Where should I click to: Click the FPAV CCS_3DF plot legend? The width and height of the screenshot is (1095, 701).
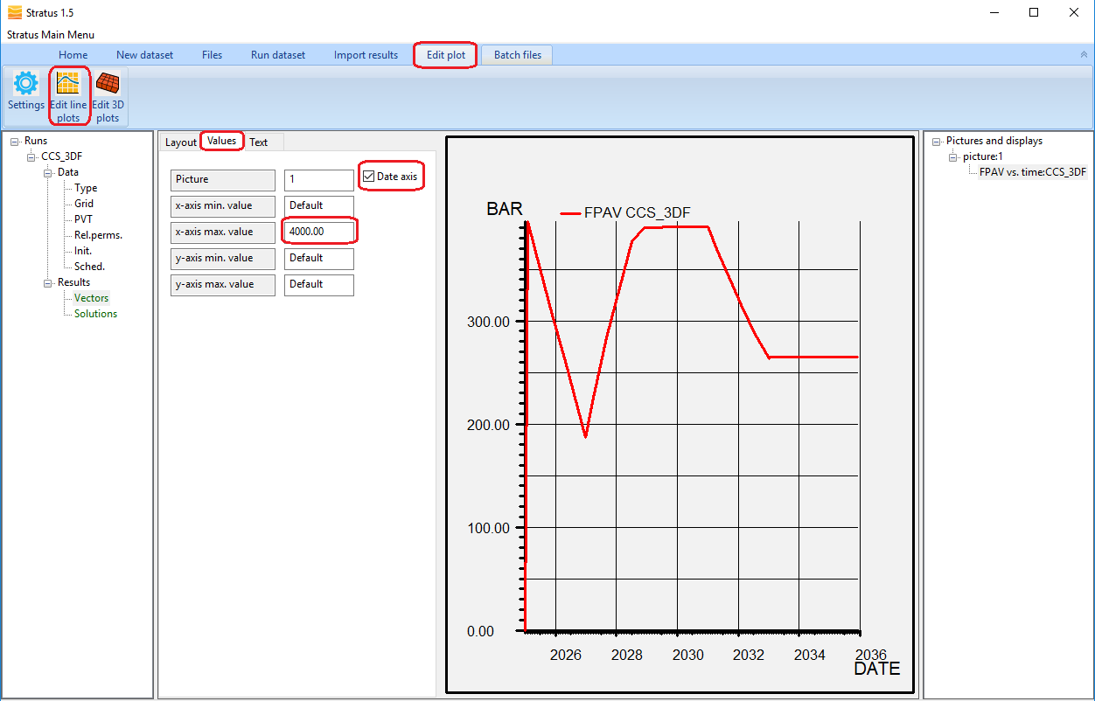click(x=626, y=212)
